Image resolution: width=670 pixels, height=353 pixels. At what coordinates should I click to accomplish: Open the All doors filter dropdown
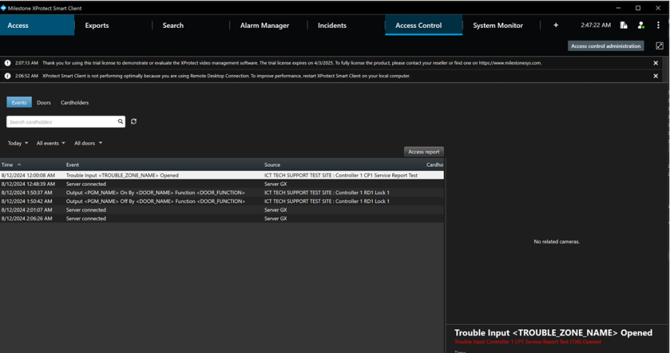[88, 143]
